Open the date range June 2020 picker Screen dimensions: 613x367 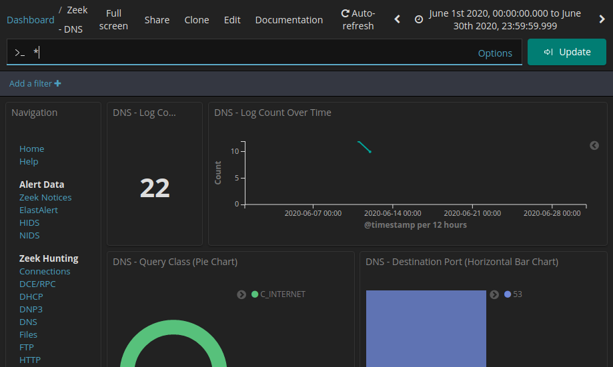tap(505, 19)
